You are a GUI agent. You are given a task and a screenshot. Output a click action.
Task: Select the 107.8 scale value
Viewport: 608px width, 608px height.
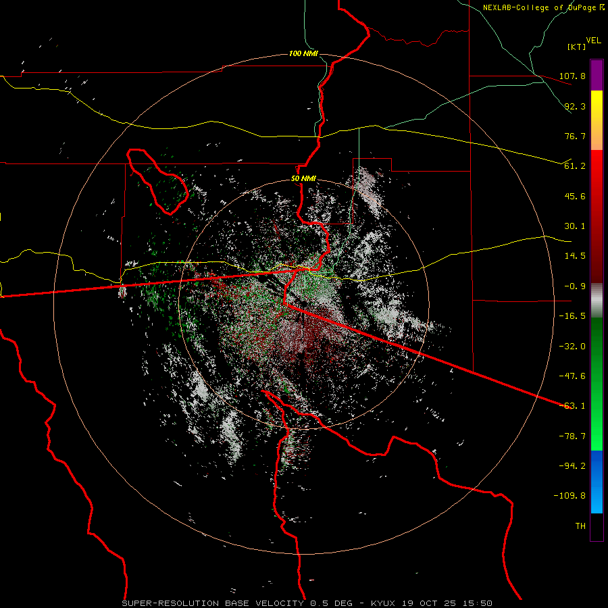(572, 76)
